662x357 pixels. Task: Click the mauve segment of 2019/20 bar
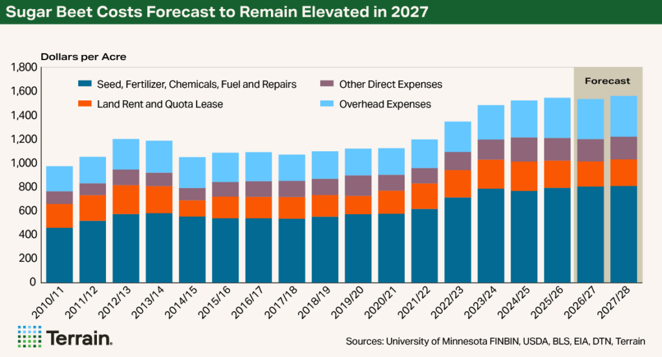click(358, 186)
